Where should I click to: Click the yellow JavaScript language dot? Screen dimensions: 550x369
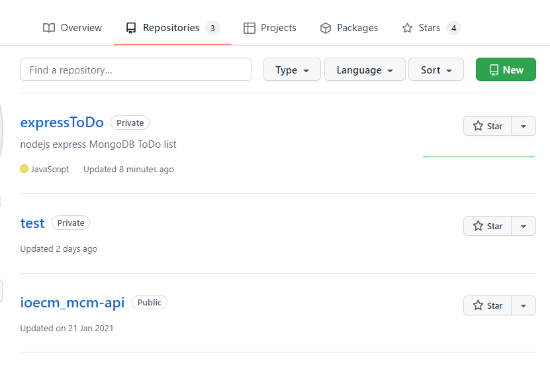24,169
